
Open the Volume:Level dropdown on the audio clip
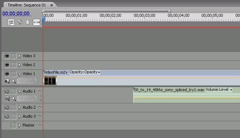(x=219, y=90)
